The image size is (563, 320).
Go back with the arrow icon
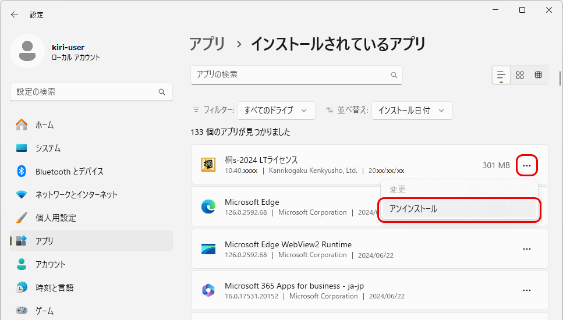click(15, 15)
